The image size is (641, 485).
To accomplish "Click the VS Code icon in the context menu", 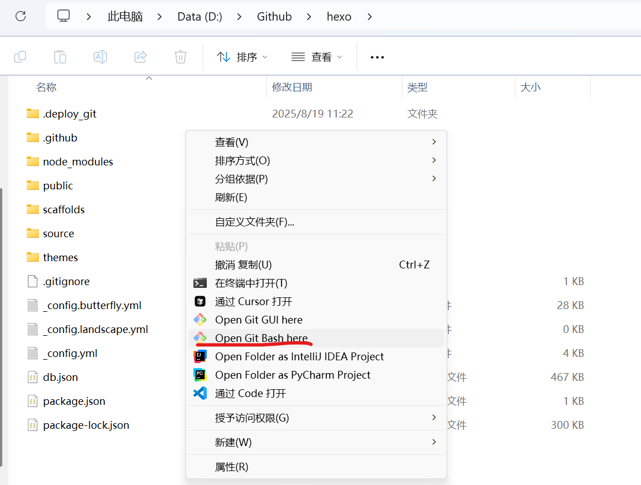I will coord(200,393).
